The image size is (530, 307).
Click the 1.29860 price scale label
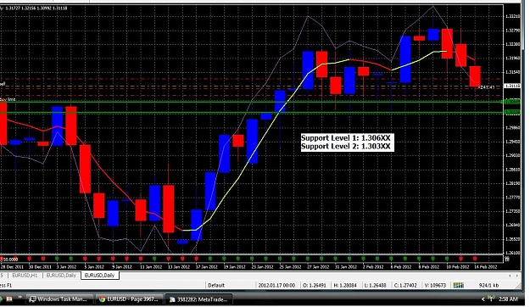coord(512,128)
